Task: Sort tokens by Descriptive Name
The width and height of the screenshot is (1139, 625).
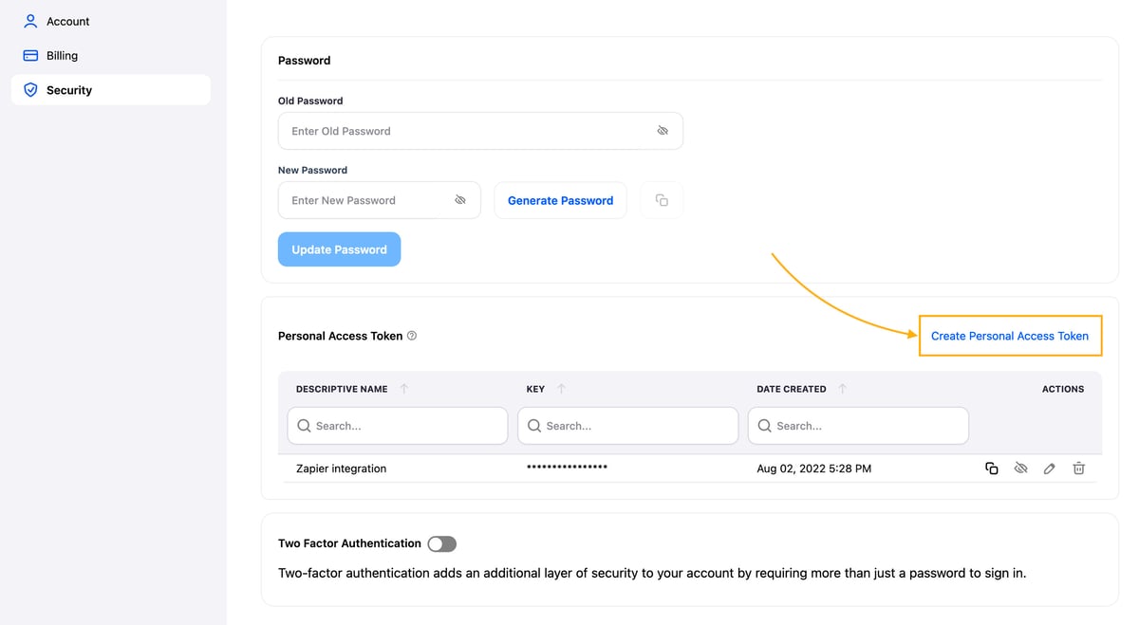Action: coord(404,389)
